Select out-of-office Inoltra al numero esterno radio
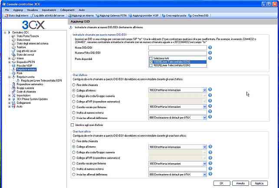The width and height of the screenshot is (279, 188). pyautogui.click(x=74, y=169)
